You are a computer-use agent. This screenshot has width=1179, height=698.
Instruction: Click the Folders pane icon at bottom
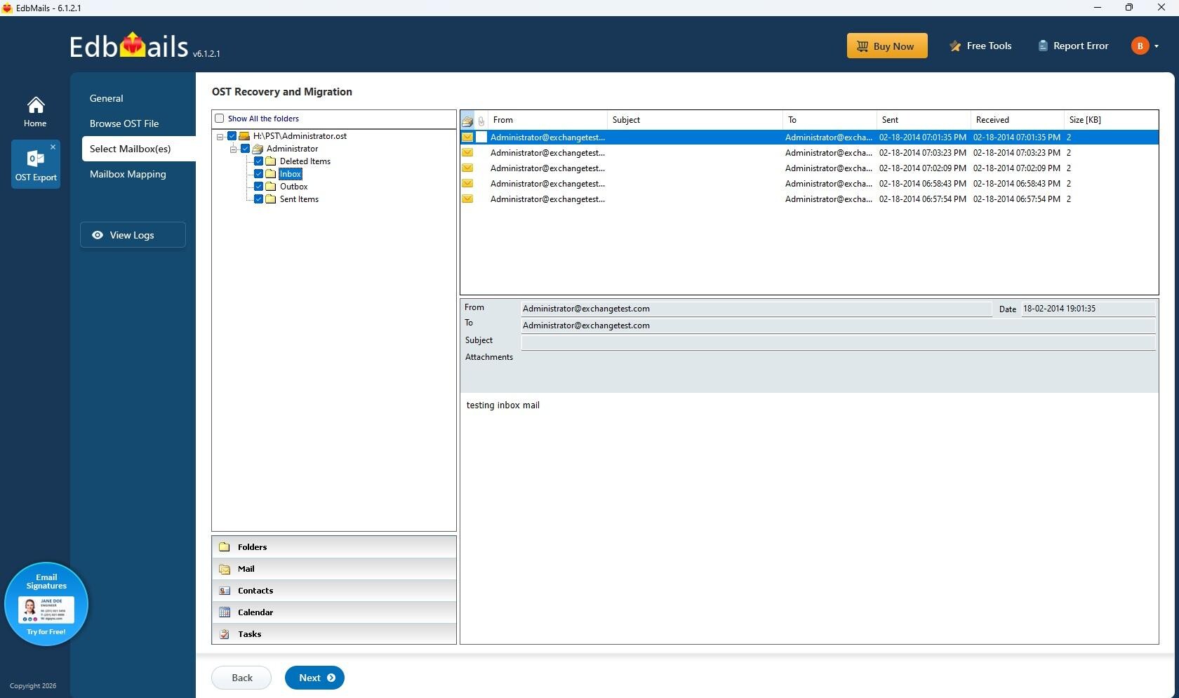(x=225, y=547)
